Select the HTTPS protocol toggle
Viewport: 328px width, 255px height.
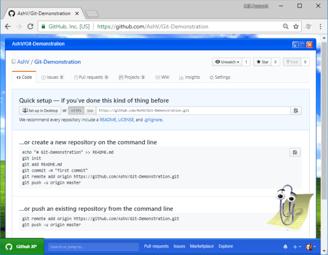[76, 111]
